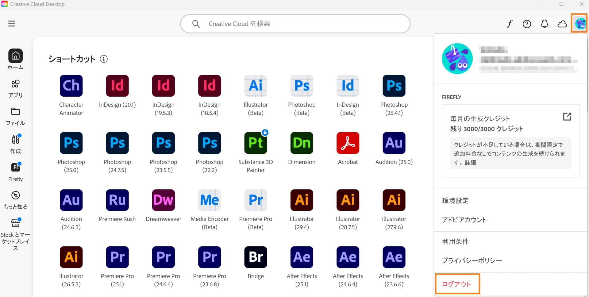Image resolution: width=589 pixels, height=297 pixels.
Task: Launch Photoshop (25.0)
Action: (71, 143)
